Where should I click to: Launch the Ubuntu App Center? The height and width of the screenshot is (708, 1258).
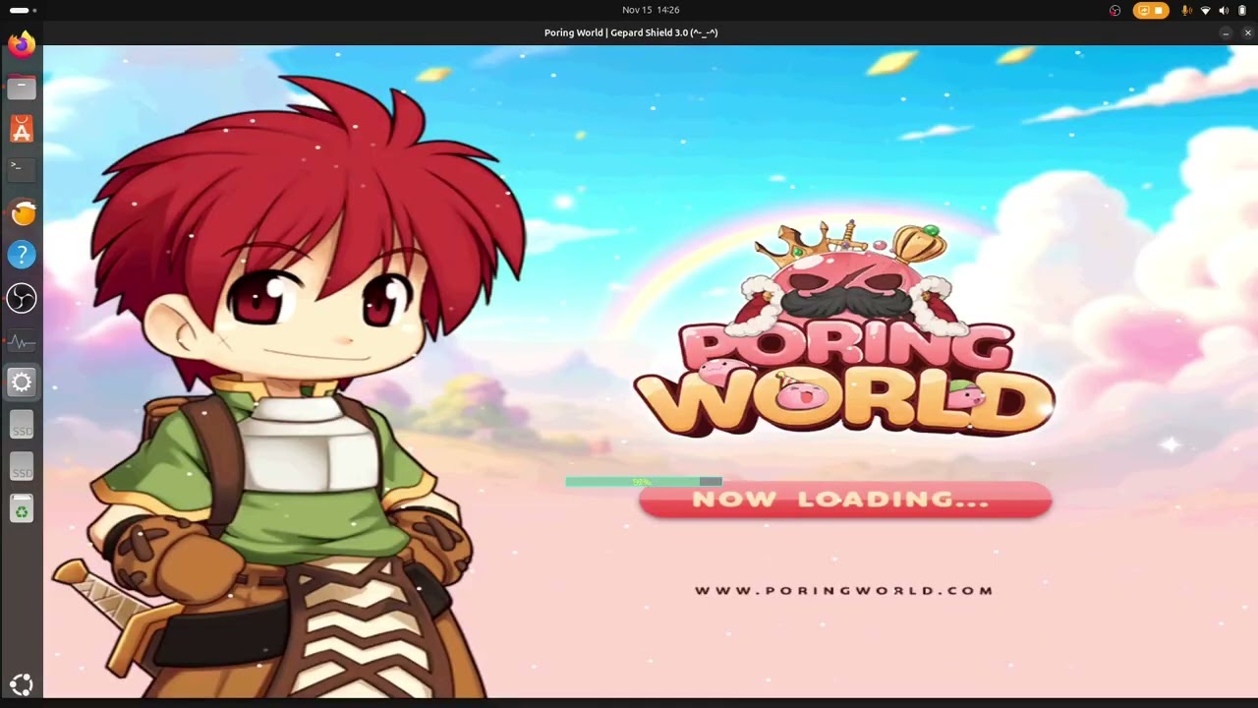[x=22, y=129]
